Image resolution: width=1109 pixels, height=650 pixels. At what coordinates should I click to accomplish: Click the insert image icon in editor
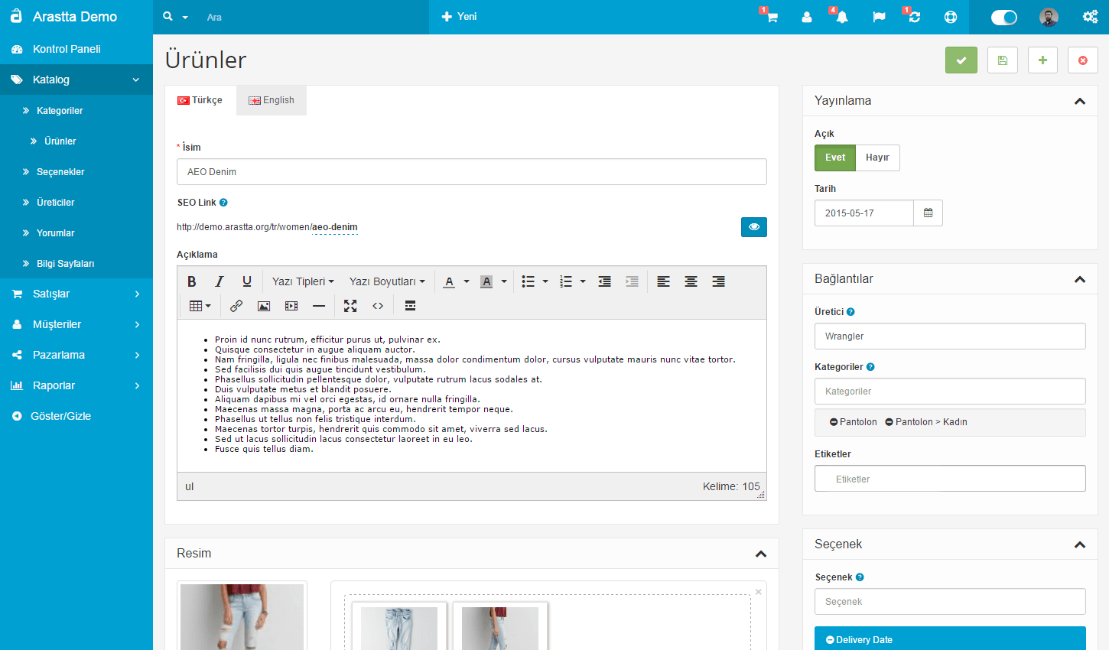(x=264, y=306)
